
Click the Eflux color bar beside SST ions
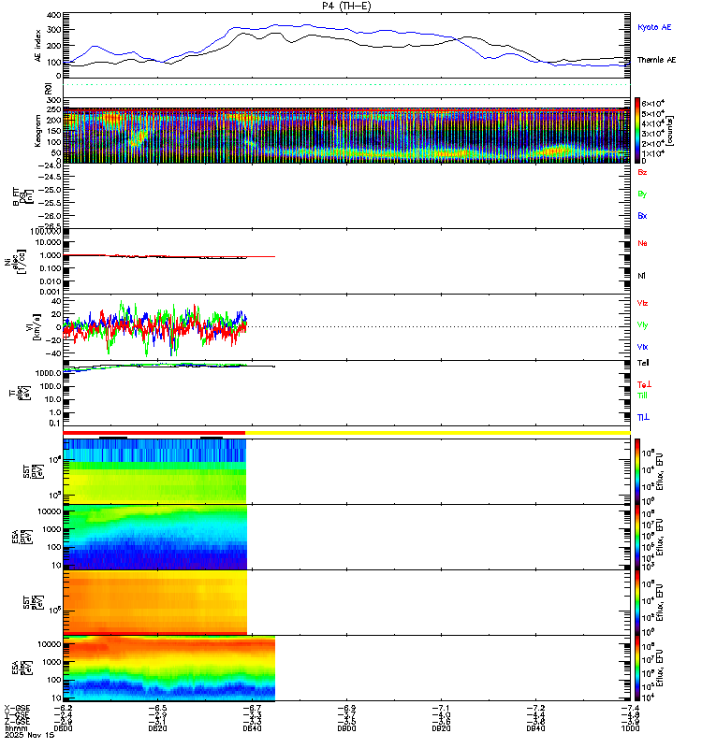tap(637, 471)
